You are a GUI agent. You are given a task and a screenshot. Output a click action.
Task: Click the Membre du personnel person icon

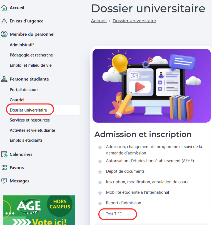point(4,34)
